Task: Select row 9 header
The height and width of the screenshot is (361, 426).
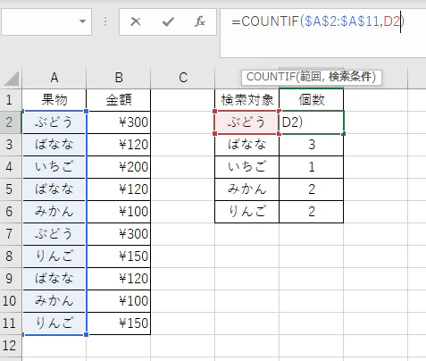Action: tap(11, 279)
